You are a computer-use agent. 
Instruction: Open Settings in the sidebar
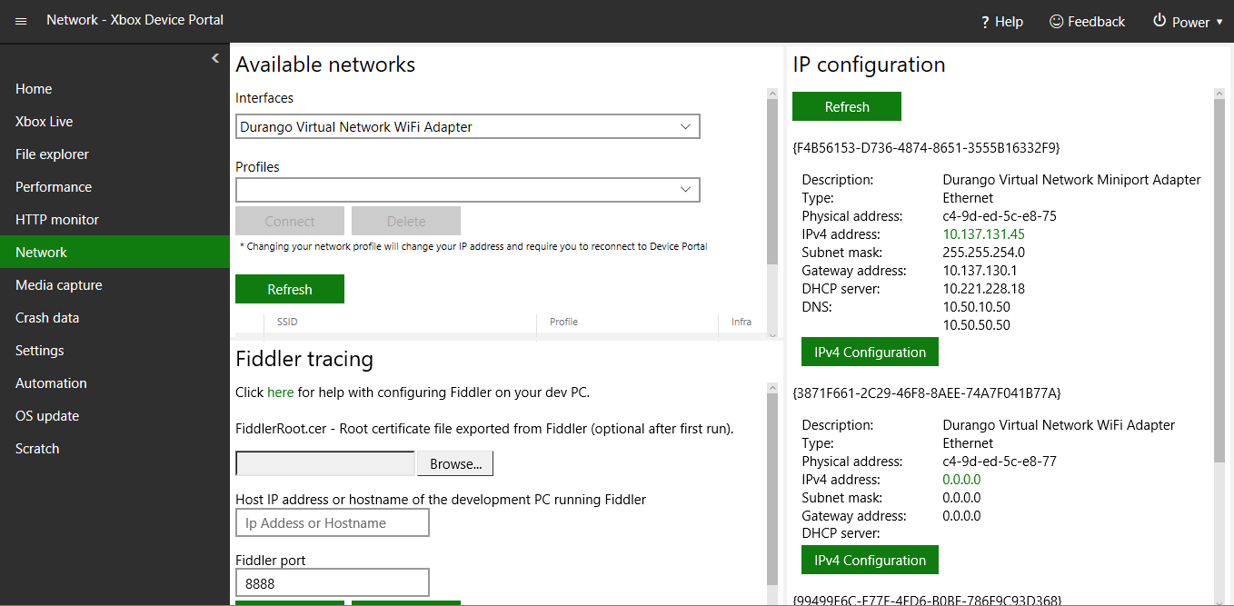click(x=114, y=351)
